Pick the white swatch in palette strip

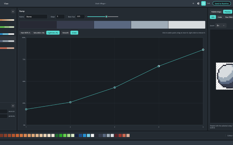(92, 135)
